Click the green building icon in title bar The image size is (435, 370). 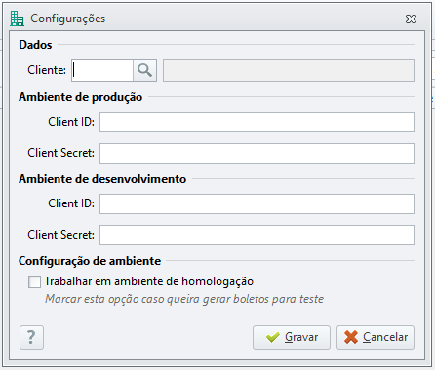pos(17,18)
